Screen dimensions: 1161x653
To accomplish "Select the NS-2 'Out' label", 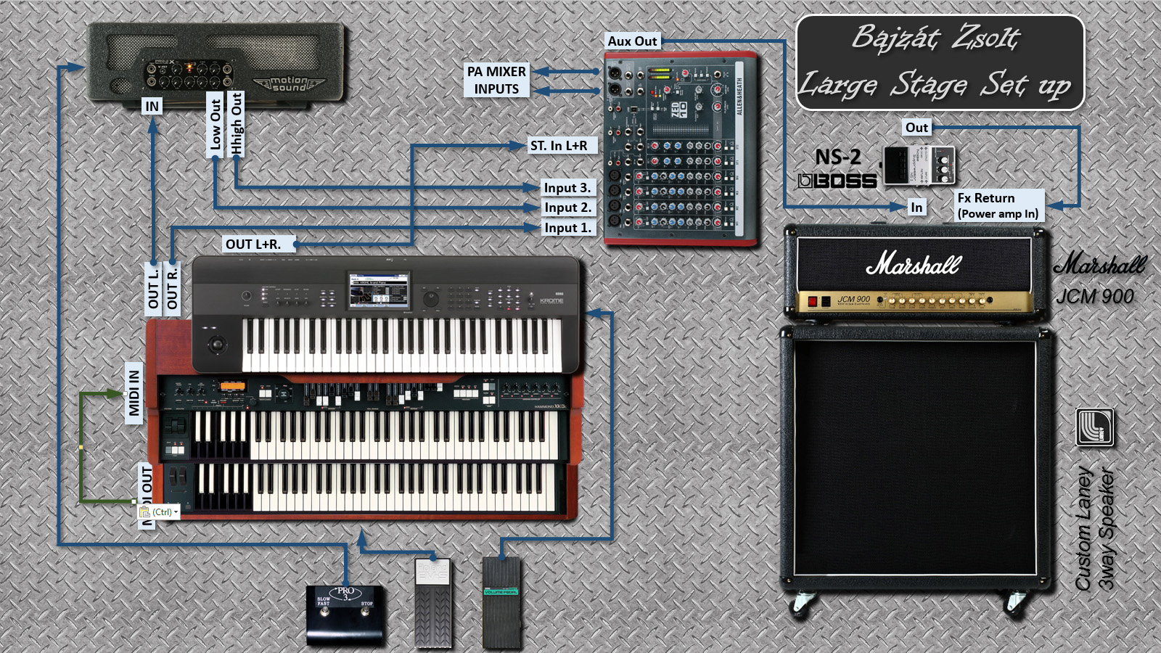I will coord(917,128).
